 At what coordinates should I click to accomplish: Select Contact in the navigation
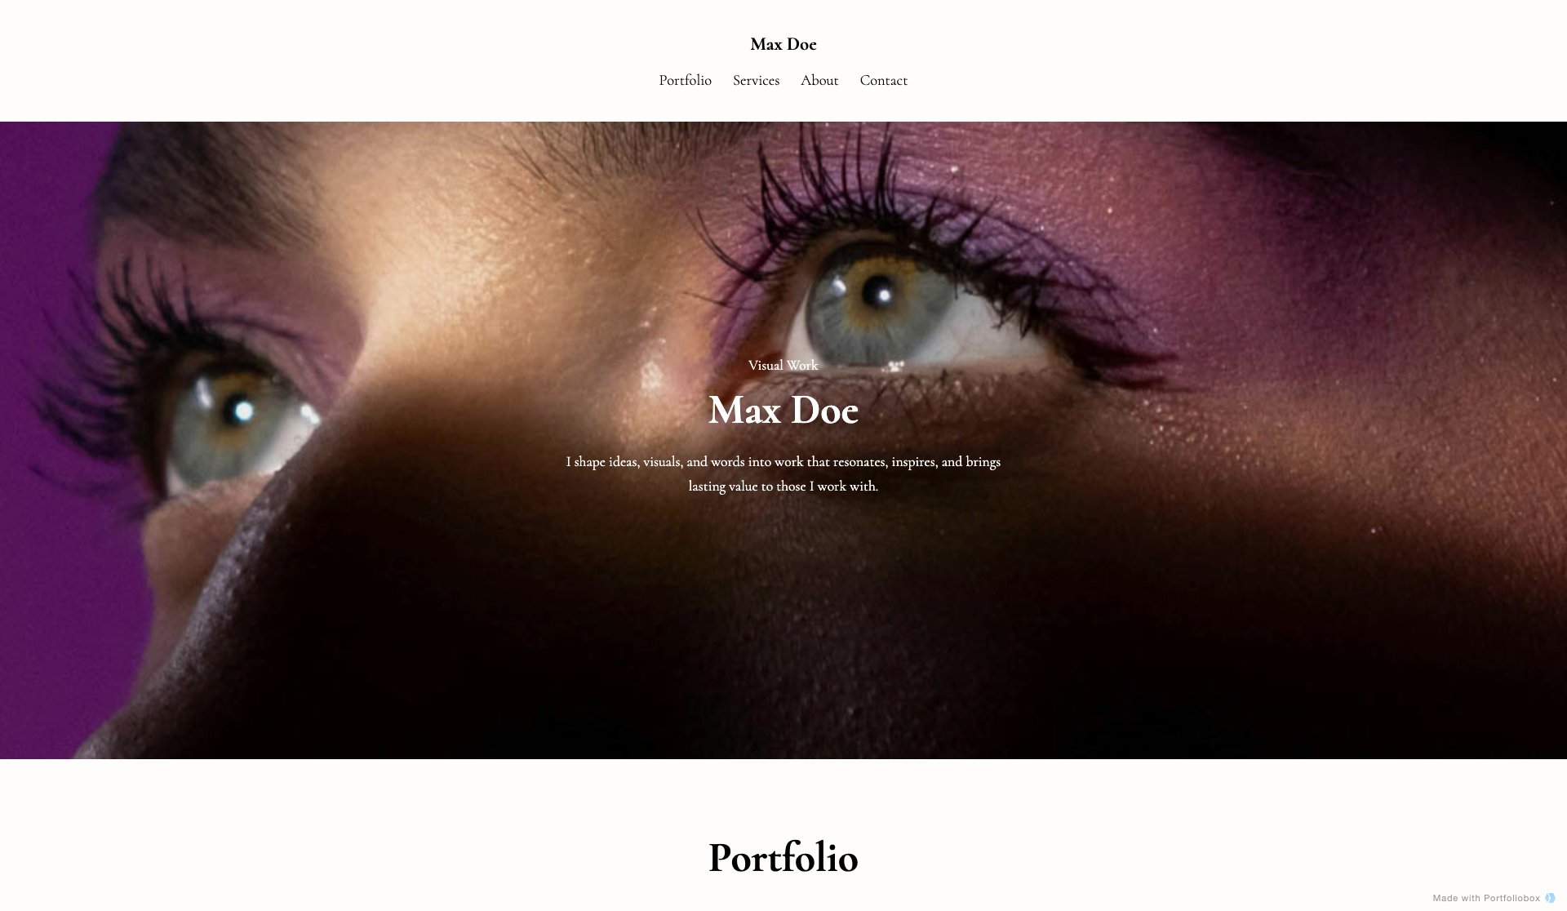coord(883,80)
